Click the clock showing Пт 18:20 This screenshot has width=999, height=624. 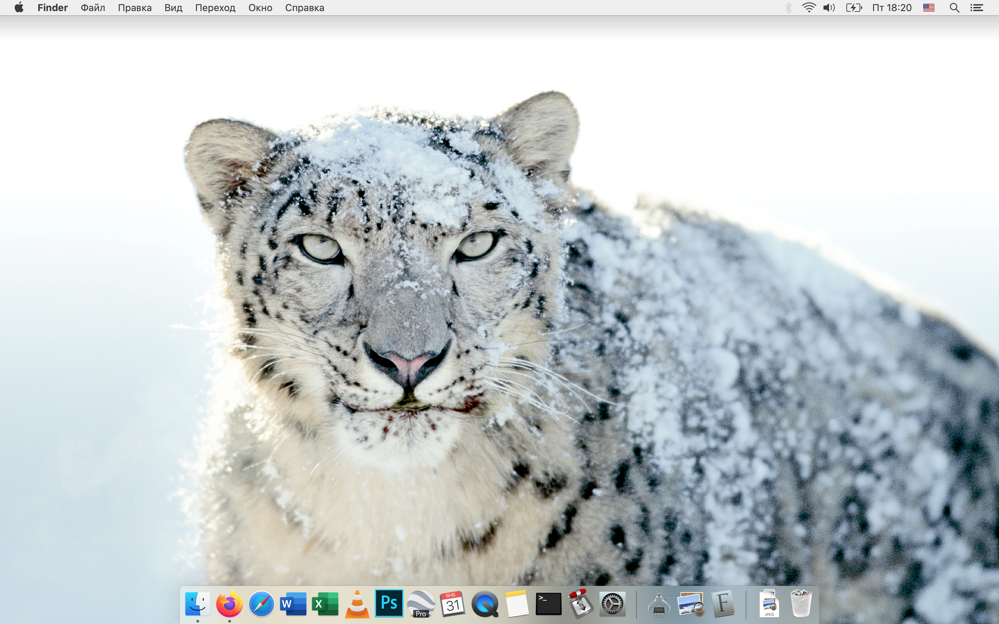[892, 7]
